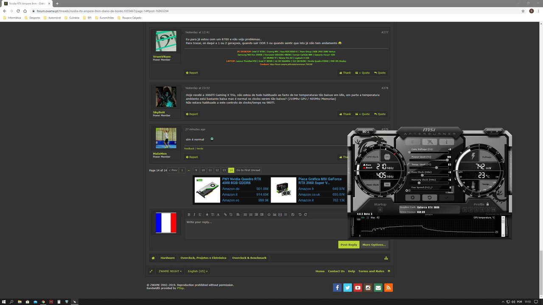Screen dimensions: 543x305
Task: Toggle Afterburner apply at Windows startup
Action: coord(380,210)
